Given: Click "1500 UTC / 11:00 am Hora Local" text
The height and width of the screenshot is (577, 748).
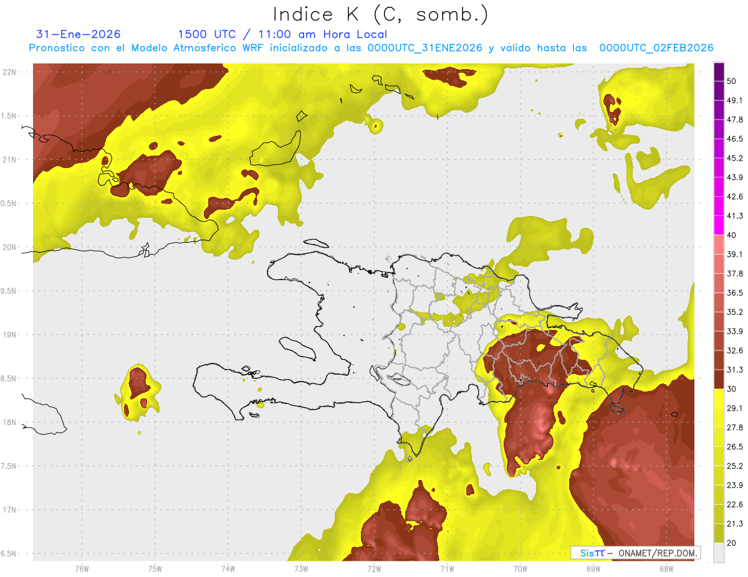Looking at the screenshot, I should click(282, 34).
